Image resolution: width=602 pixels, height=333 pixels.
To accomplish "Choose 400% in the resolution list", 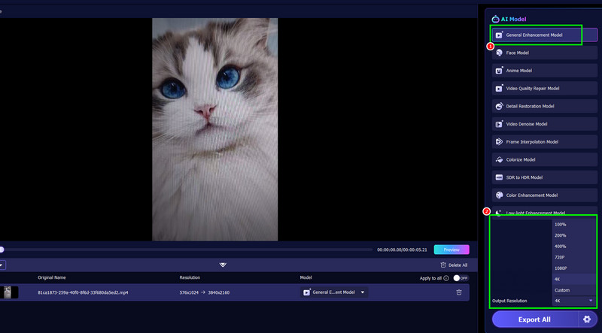I will point(574,247).
